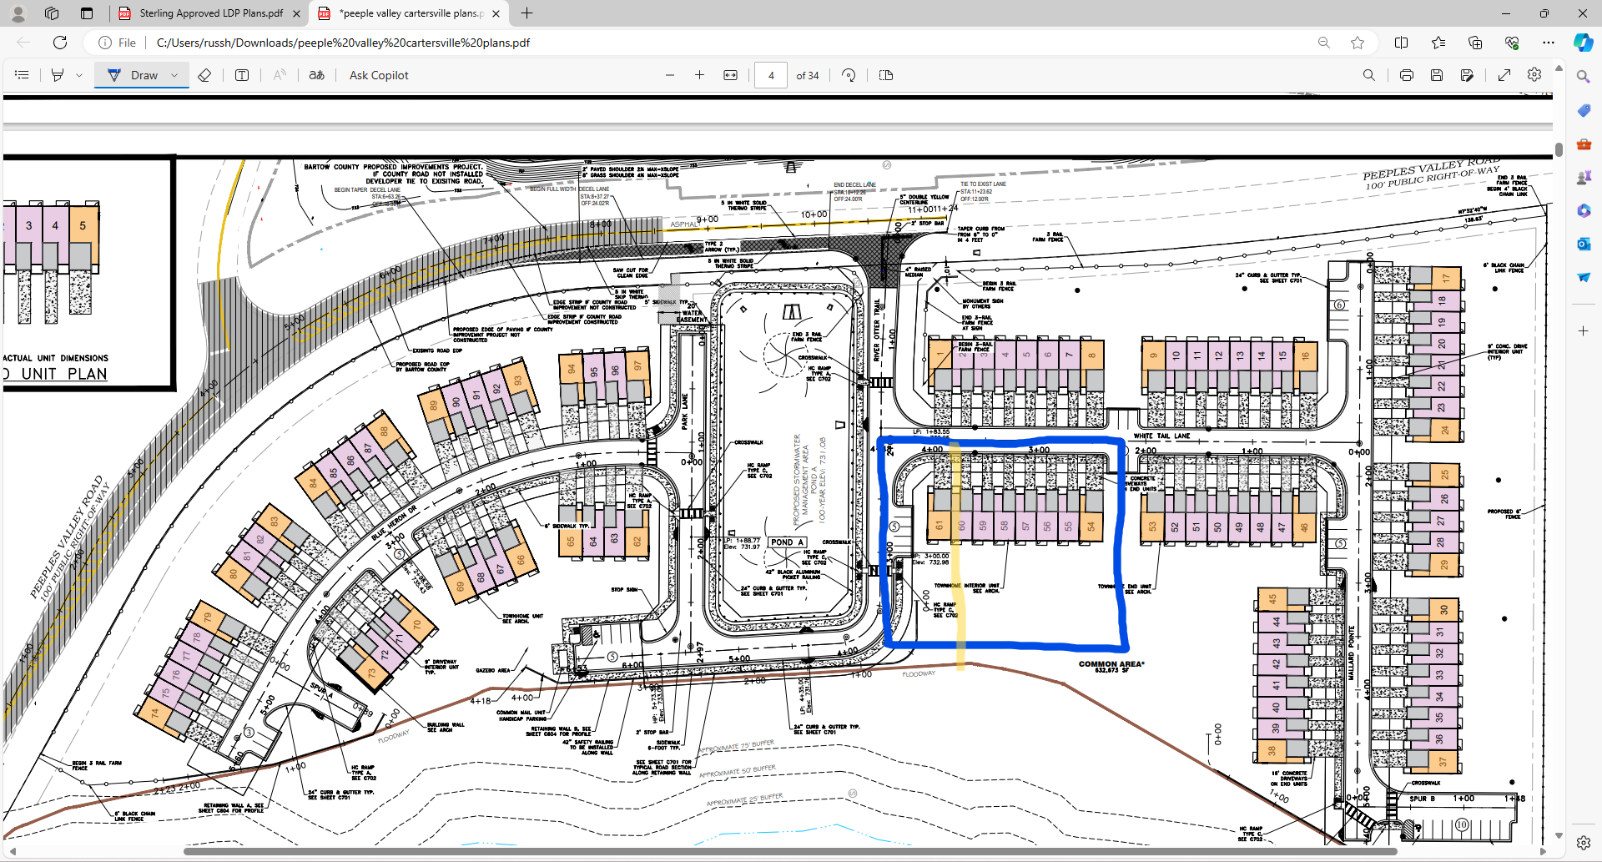Open the tab actions menu
The height and width of the screenshot is (862, 1602).
[x=87, y=13]
